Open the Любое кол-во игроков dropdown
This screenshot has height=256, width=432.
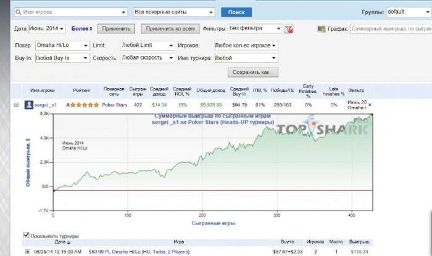tap(246, 46)
